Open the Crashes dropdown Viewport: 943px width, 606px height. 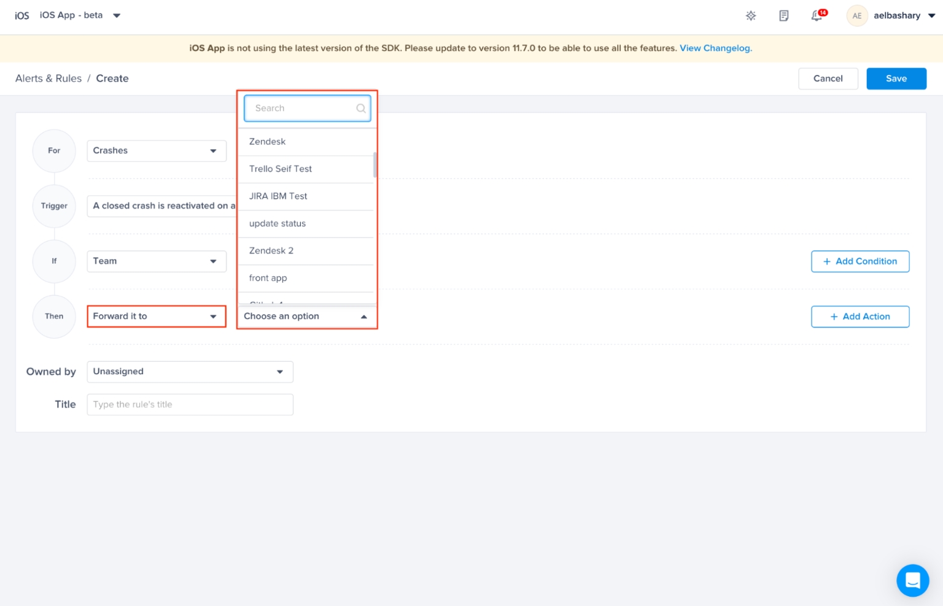pos(157,151)
